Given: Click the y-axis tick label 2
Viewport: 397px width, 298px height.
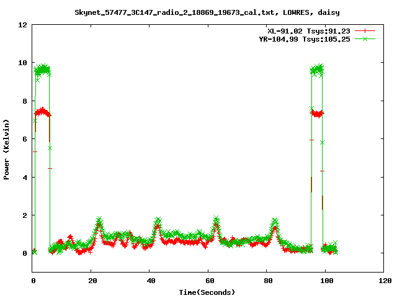Looking at the screenshot, I should (25, 215).
